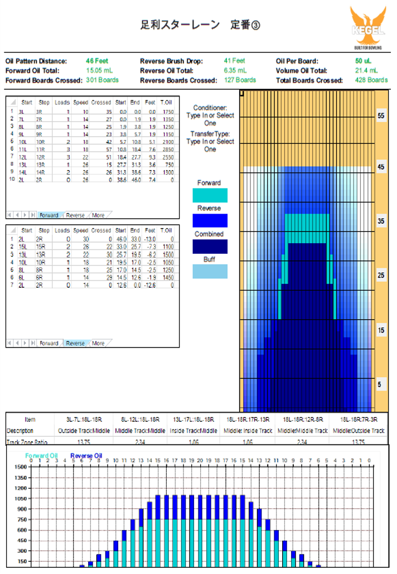
Task: Click next-sheet arrow in upper table tab bar
Action: click(x=25, y=215)
